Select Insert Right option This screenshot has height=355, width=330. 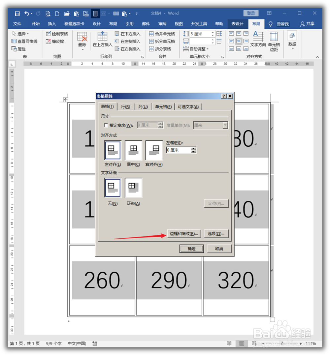127,49
